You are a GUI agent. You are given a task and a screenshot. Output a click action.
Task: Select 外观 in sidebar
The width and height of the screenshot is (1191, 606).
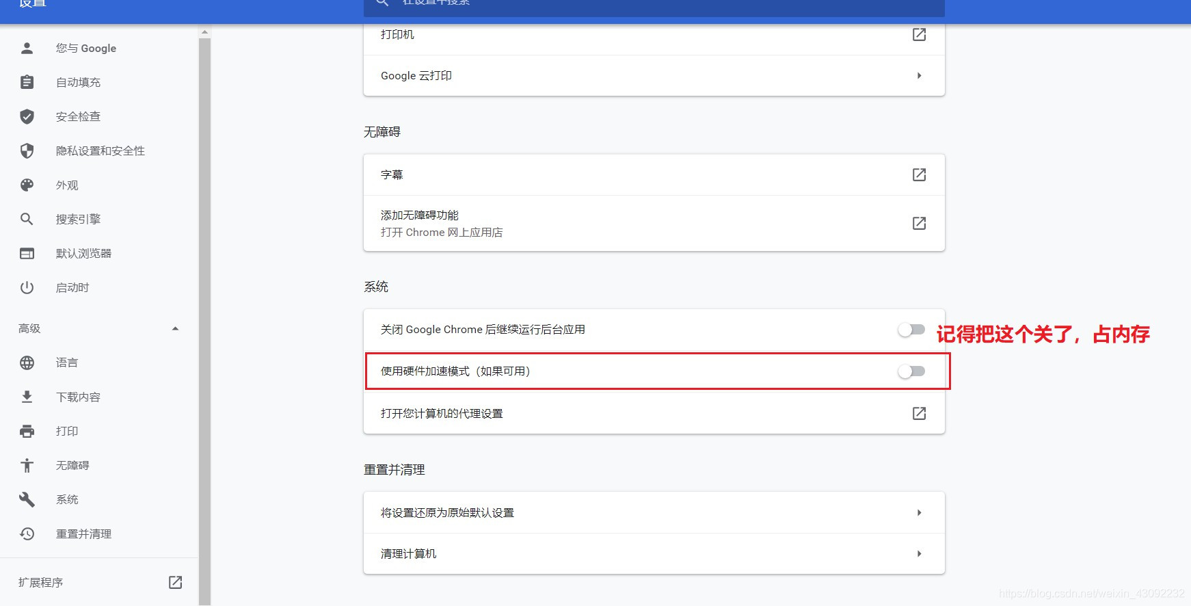coord(67,185)
